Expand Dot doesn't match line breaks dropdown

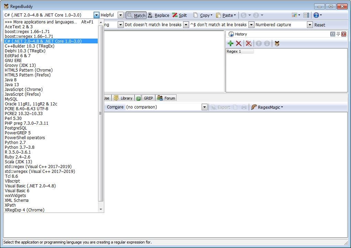coord(186,25)
